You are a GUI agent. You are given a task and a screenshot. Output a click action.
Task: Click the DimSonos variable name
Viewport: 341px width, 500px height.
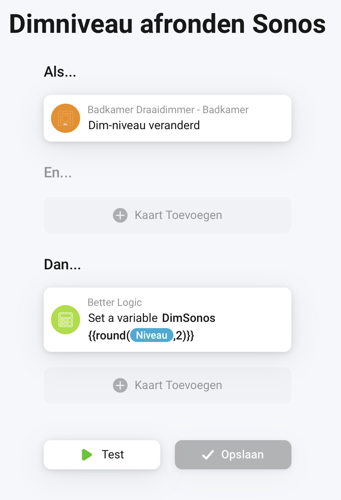pos(189,318)
